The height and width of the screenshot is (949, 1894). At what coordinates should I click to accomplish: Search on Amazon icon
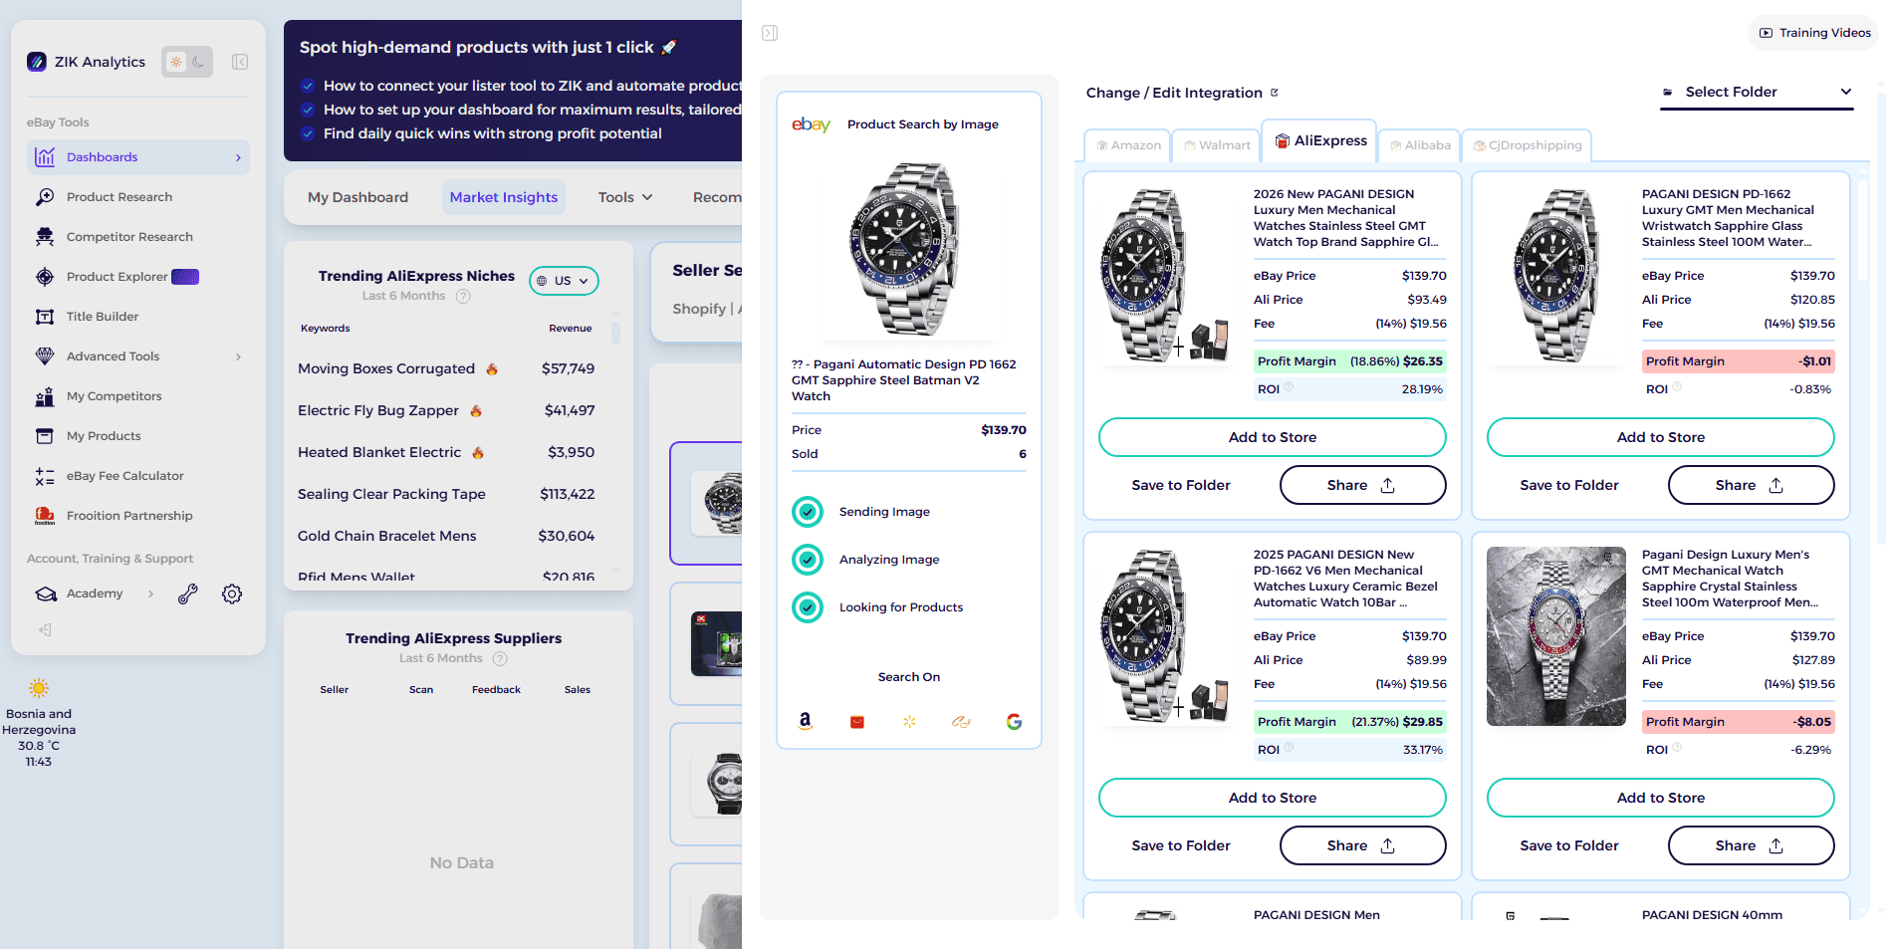805,721
